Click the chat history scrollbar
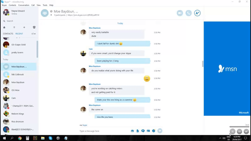 [203, 64]
